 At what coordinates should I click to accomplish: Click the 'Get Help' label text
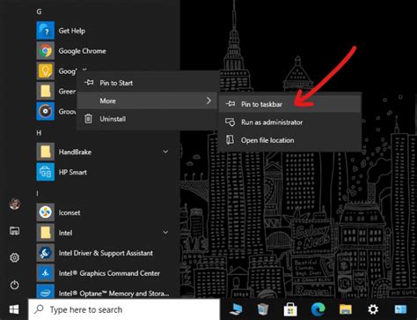click(72, 31)
